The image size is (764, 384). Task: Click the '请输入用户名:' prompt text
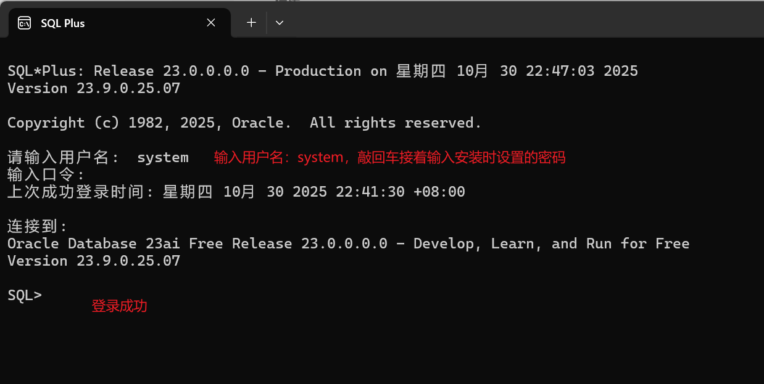64,158
